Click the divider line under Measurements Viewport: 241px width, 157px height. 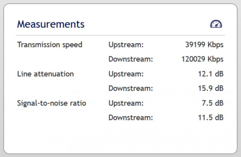coord(120,35)
